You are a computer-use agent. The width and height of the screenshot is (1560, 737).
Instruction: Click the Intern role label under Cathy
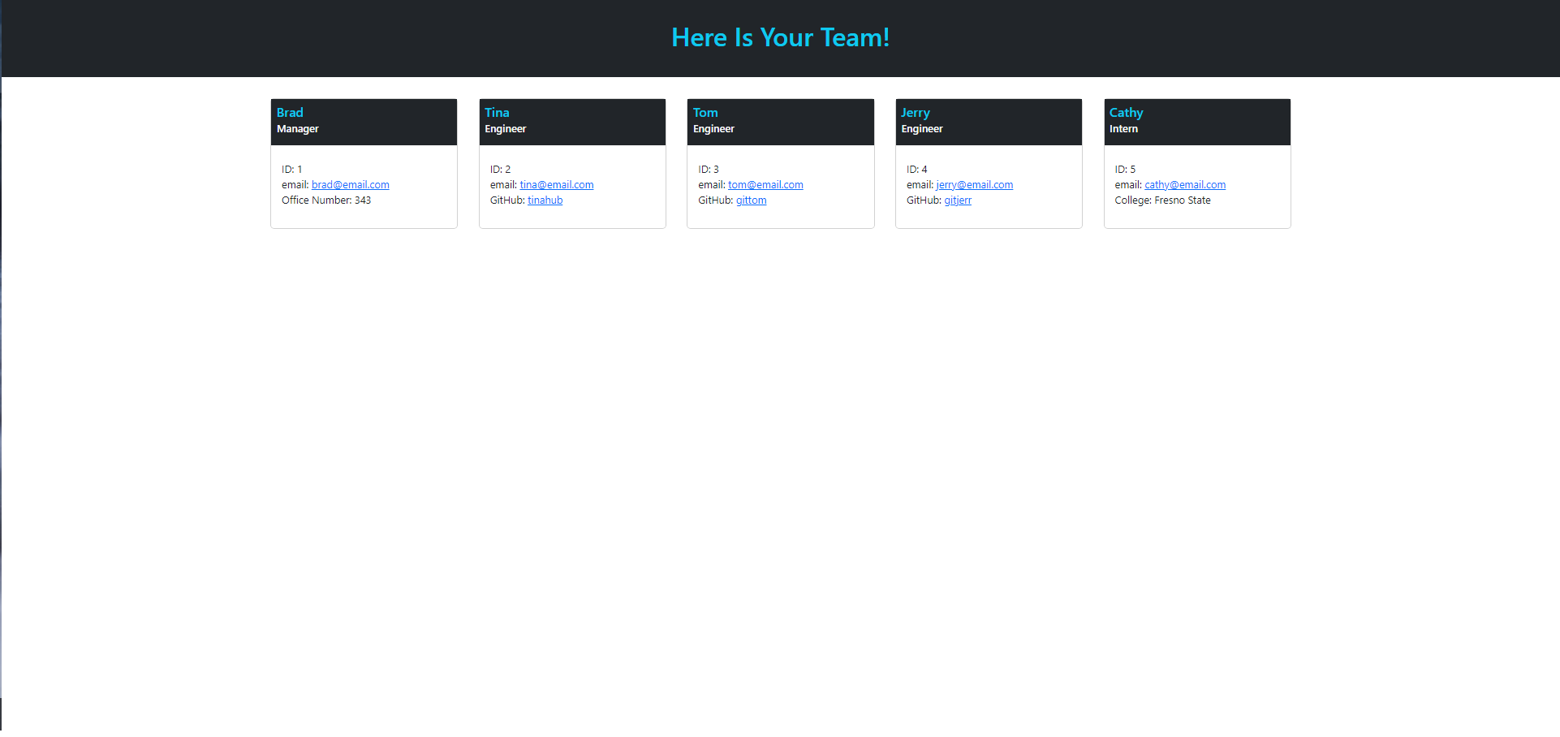coord(1123,128)
